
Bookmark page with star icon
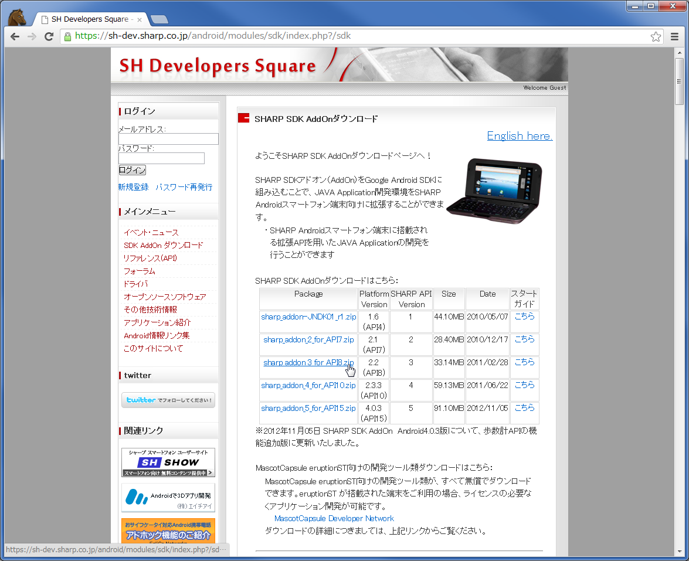coord(656,36)
